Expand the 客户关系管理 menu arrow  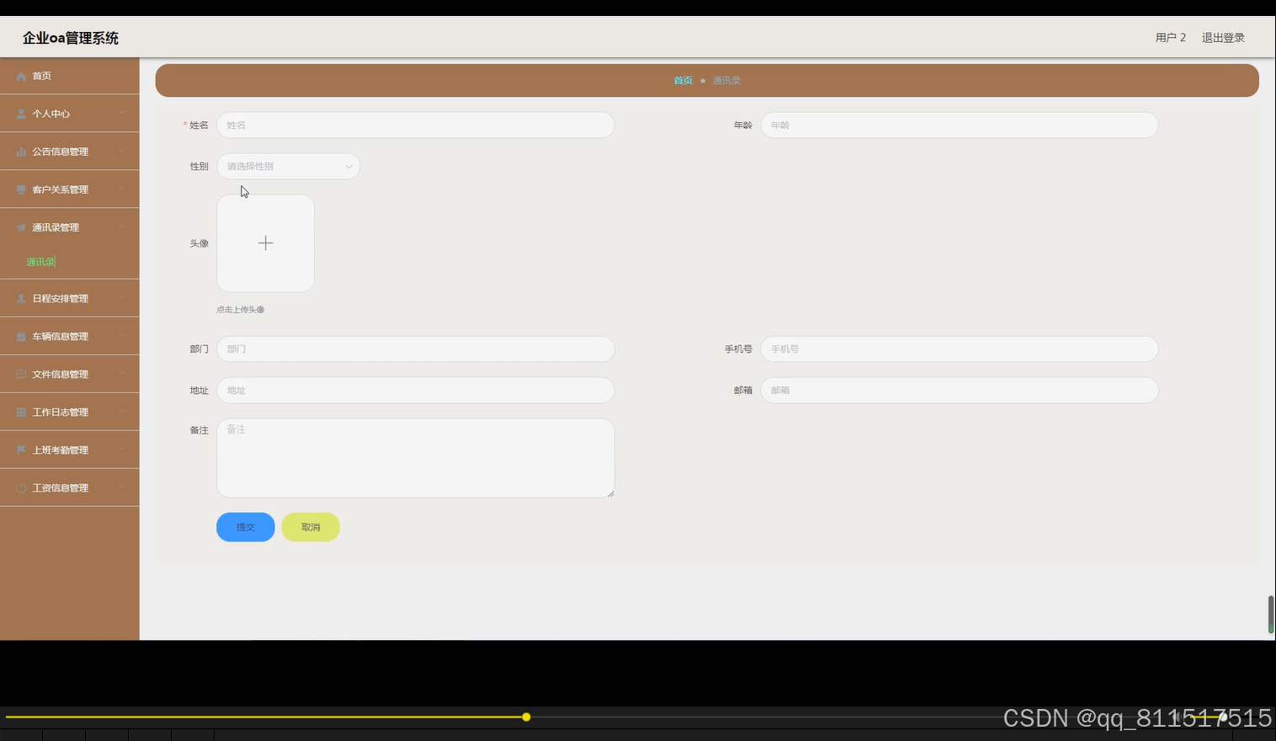click(x=122, y=189)
